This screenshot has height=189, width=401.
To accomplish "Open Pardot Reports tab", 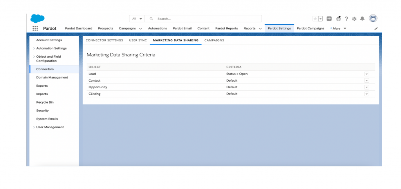I will [x=227, y=28].
